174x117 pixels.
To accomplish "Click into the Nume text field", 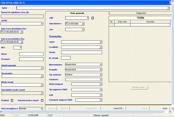I will tap(31, 54).
